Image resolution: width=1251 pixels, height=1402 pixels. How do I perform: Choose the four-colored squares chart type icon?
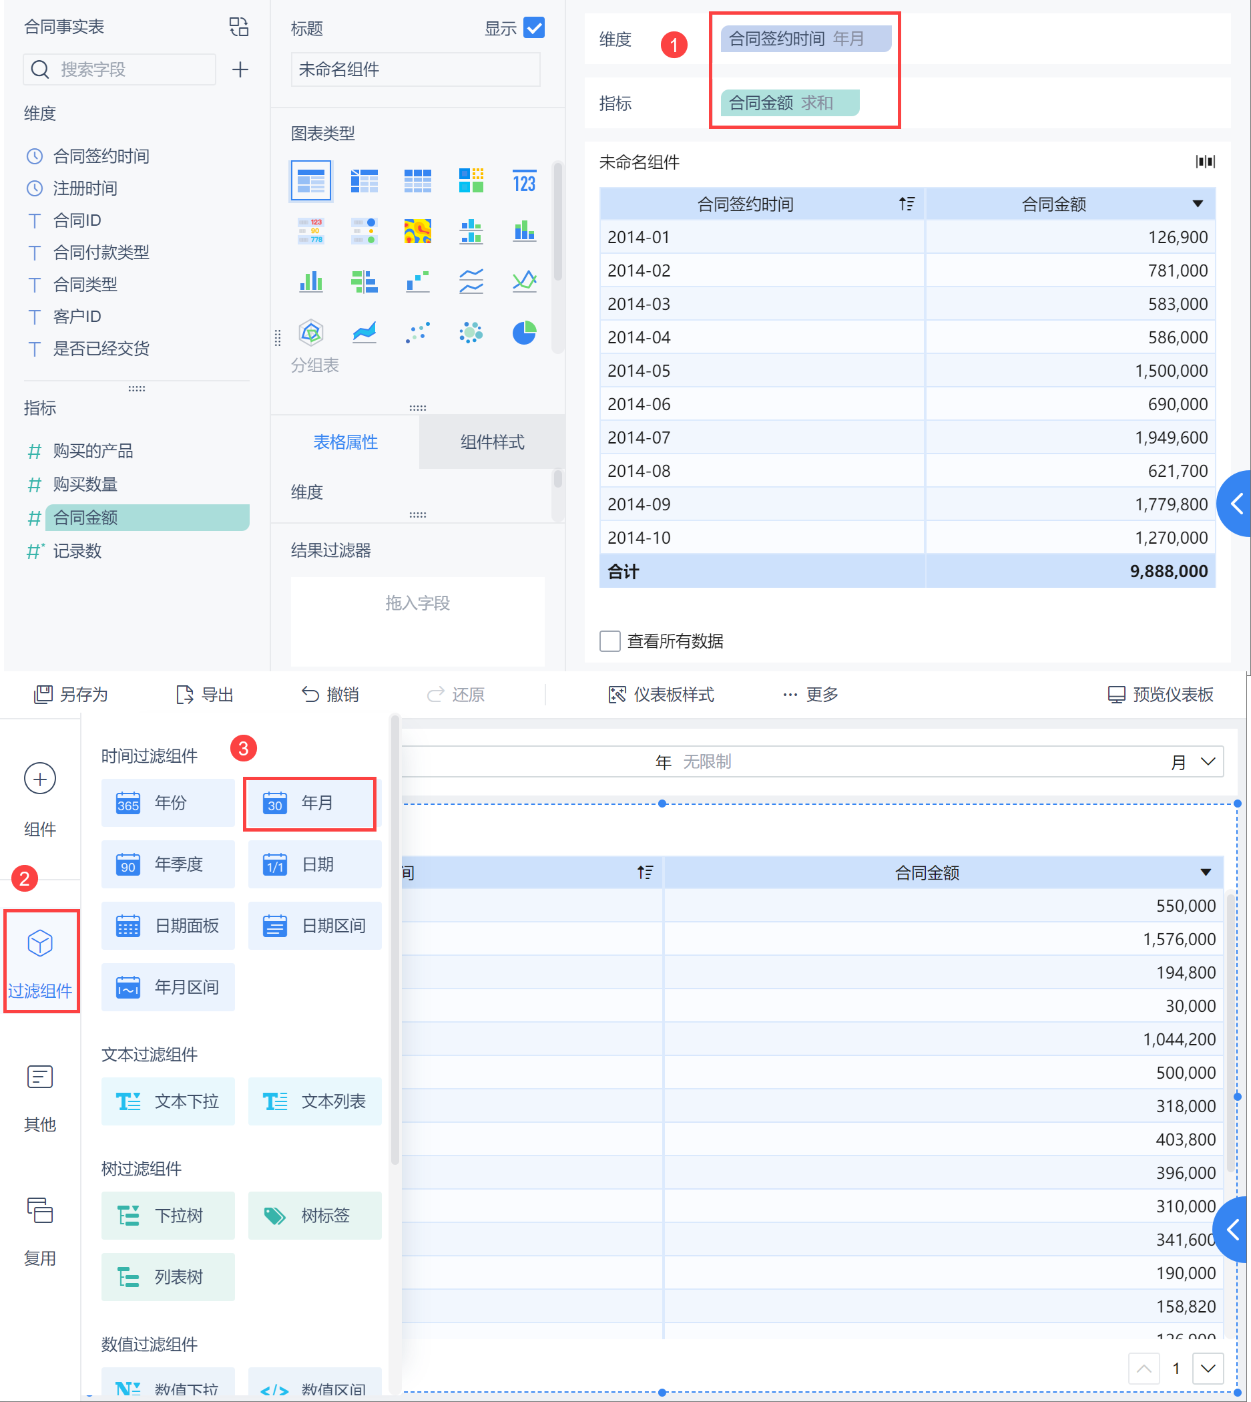point(471,181)
